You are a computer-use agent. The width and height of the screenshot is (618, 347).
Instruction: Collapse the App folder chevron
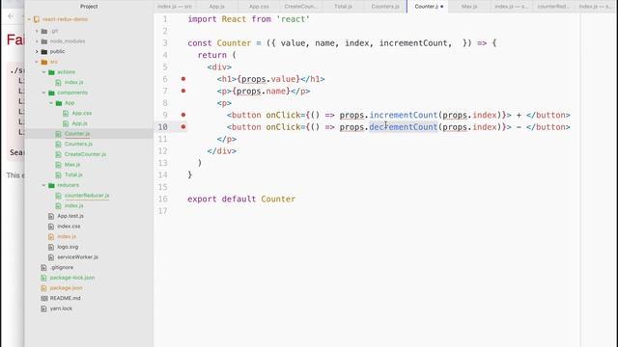(x=51, y=103)
